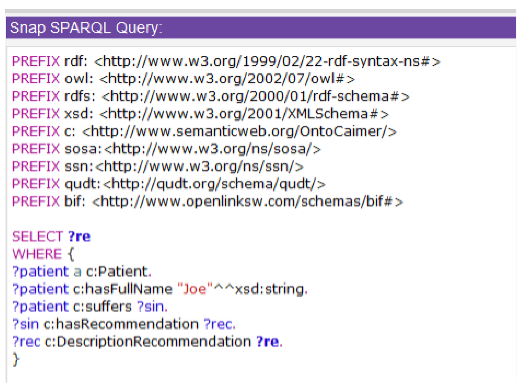Click the c:hasRecommendation predicate
The width and height of the screenshot is (523, 388).
click(x=121, y=324)
